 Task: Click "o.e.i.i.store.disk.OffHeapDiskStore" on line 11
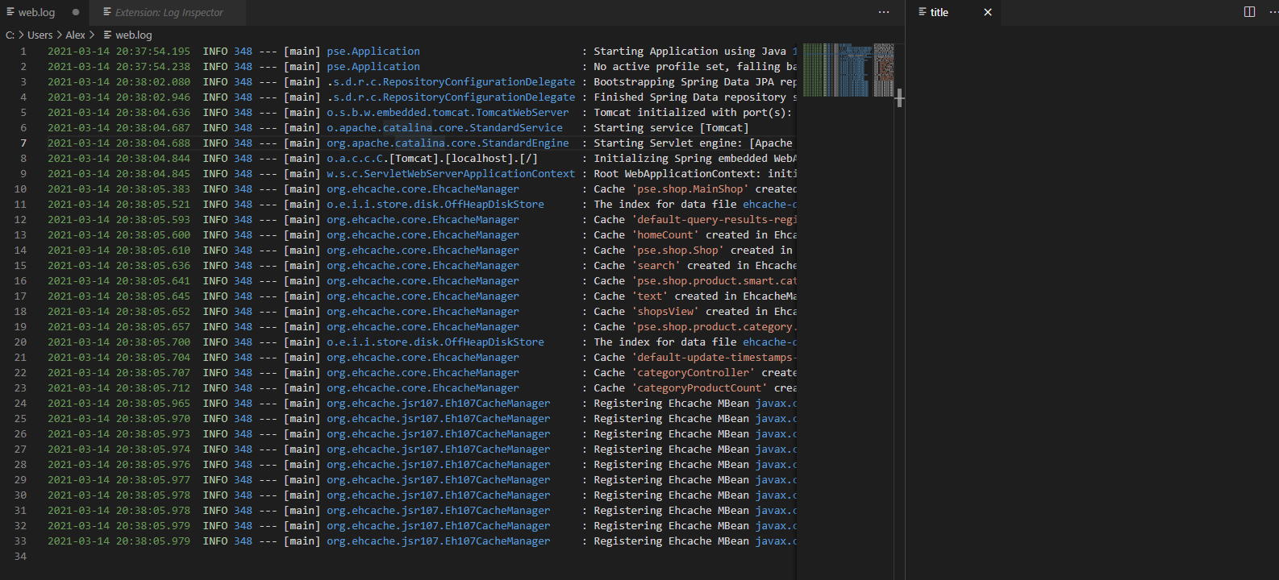tap(435, 205)
